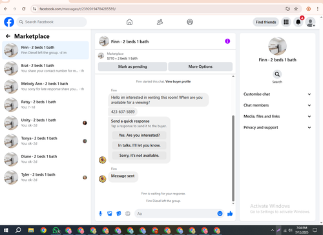Click the Search Facebook field

point(52,22)
